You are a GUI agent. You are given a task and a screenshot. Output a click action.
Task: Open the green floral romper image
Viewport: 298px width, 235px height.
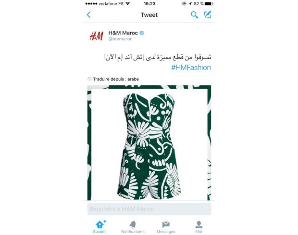149,142
